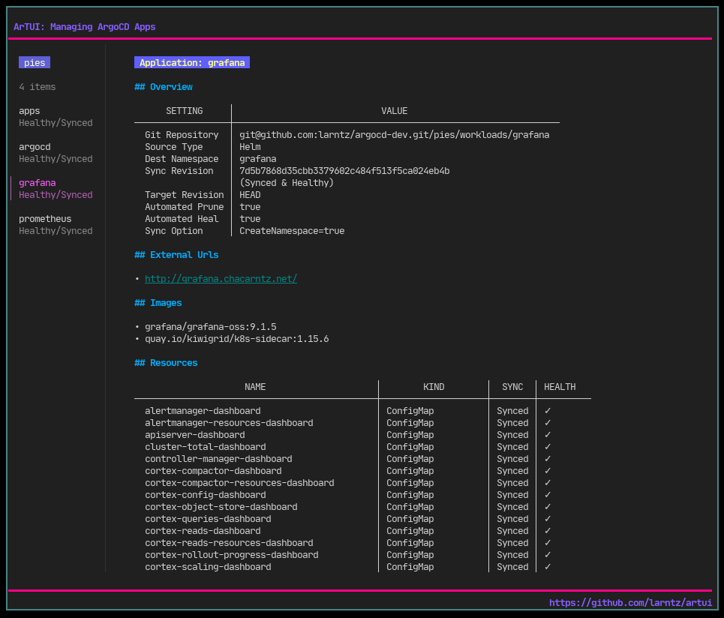Viewport: 724px width, 618px height.
Task: Click the SETTING column header in Overview
Action: pos(185,111)
